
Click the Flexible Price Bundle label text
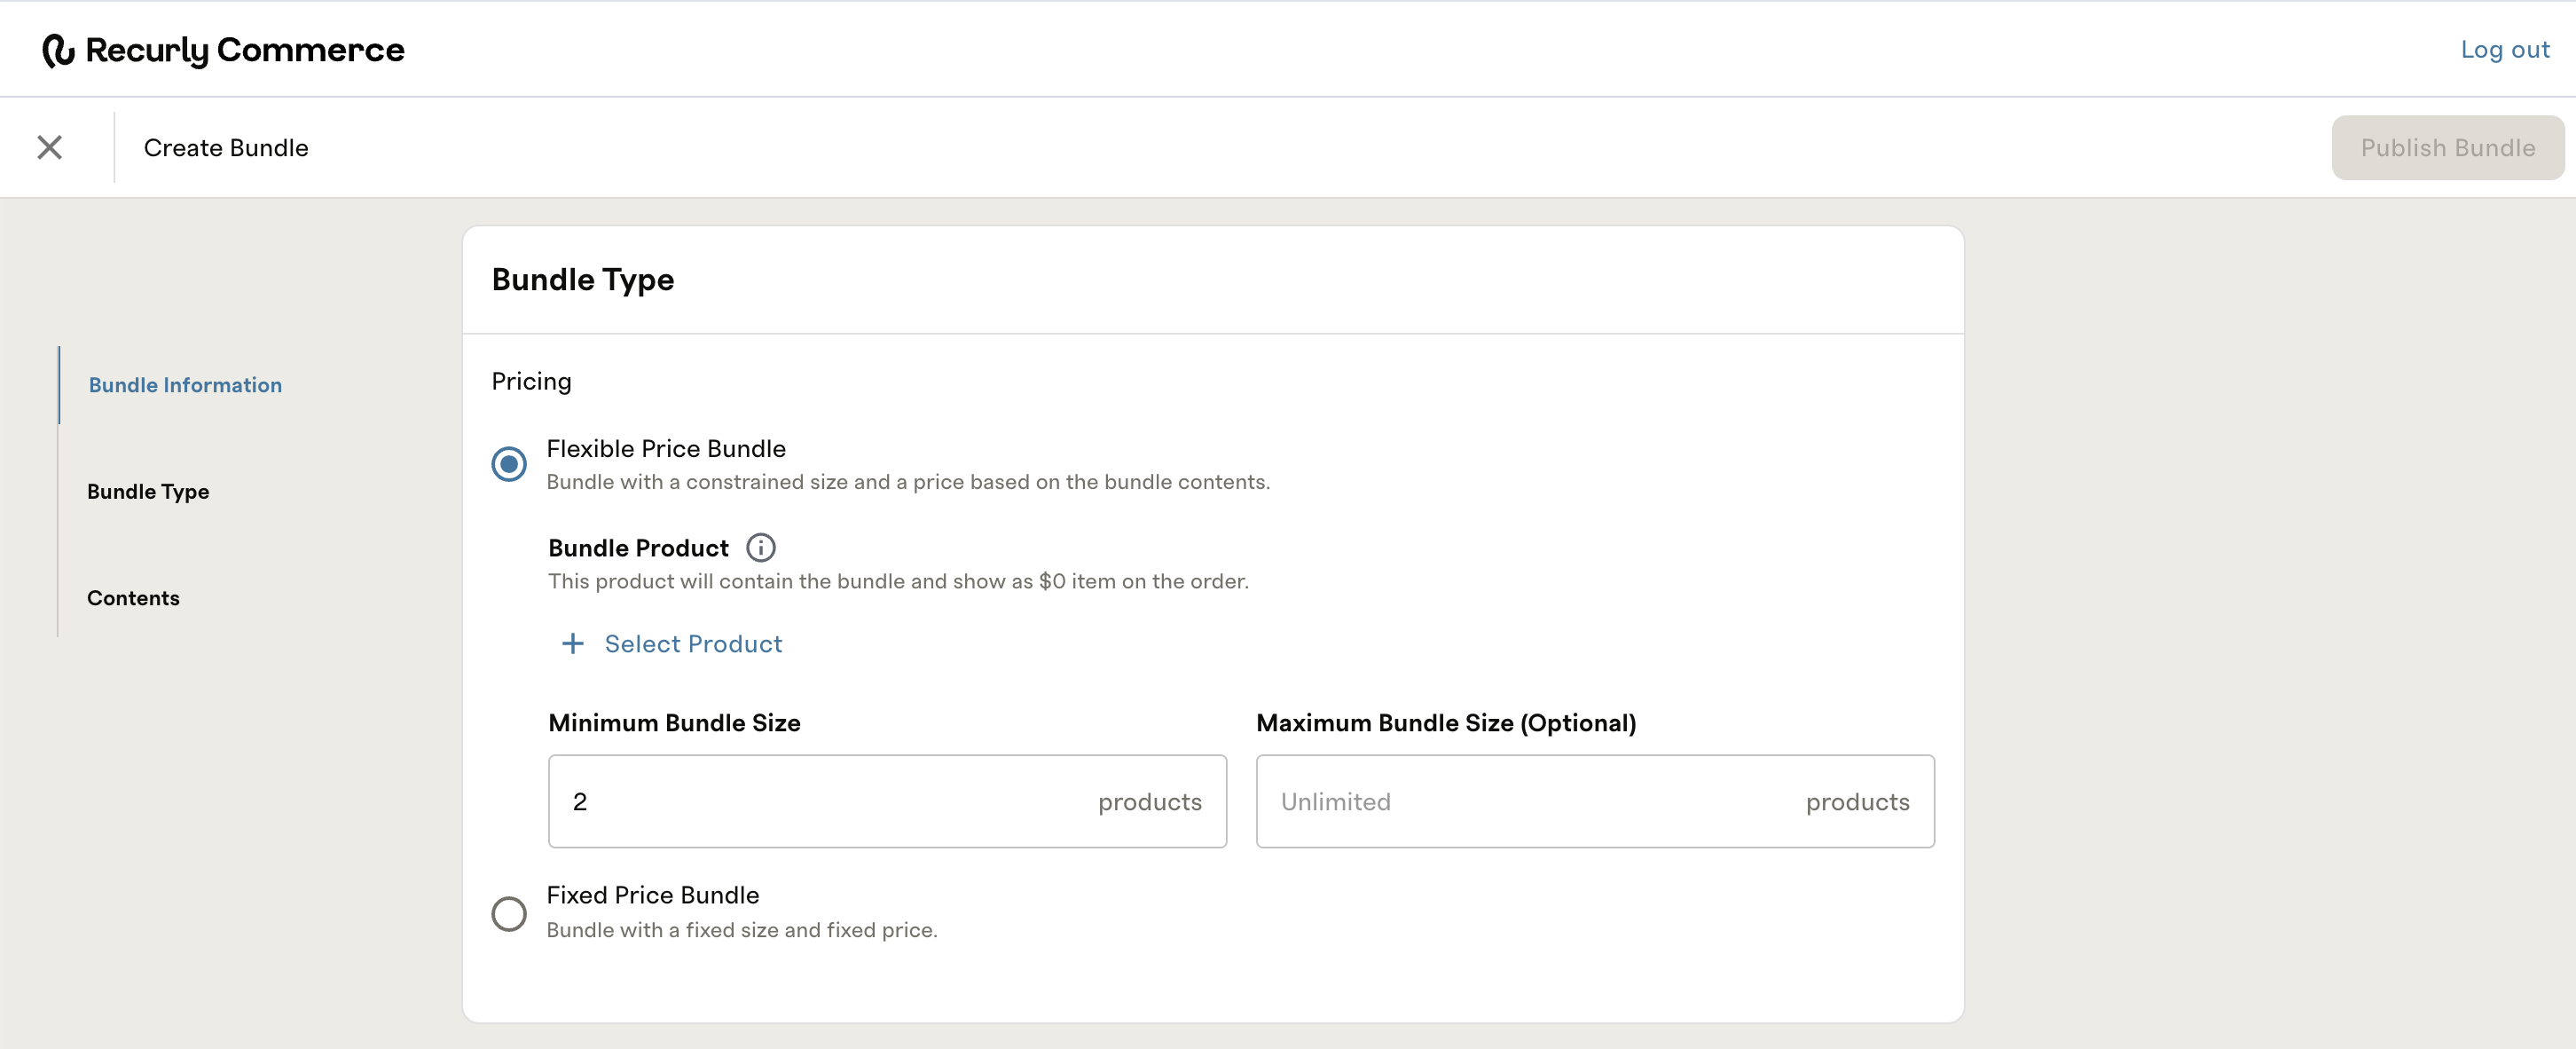665,448
